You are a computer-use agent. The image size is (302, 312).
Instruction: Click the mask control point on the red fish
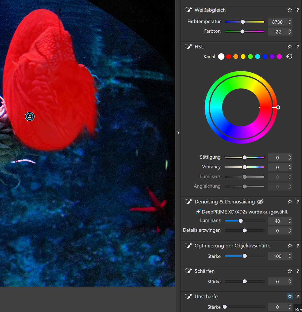pyautogui.click(x=30, y=116)
